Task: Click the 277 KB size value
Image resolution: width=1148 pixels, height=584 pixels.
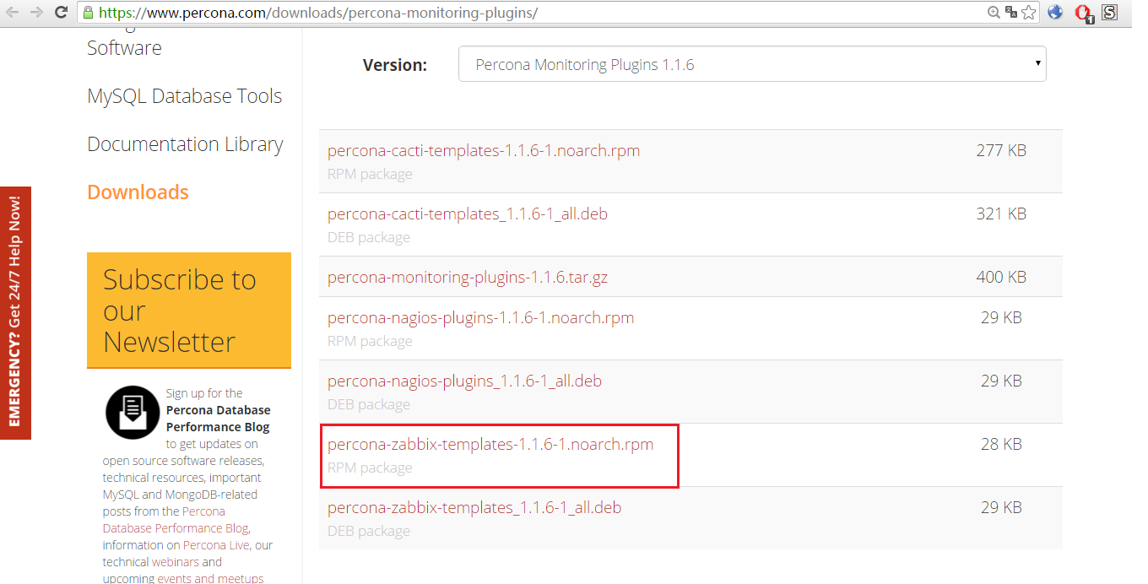Action: [1001, 151]
